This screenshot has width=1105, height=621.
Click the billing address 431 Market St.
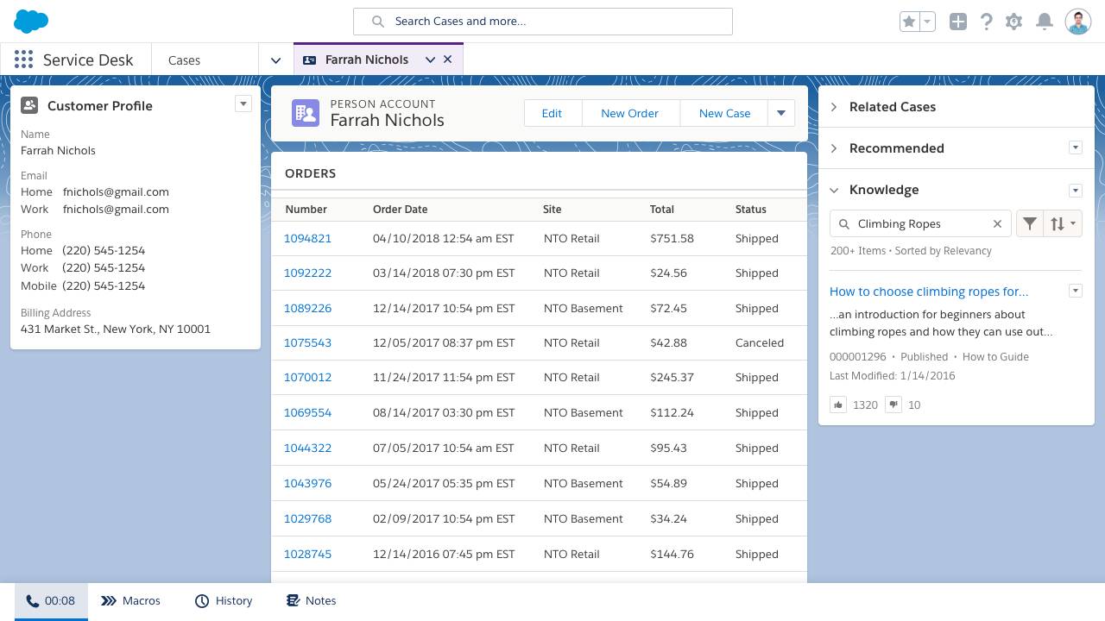[x=116, y=329]
